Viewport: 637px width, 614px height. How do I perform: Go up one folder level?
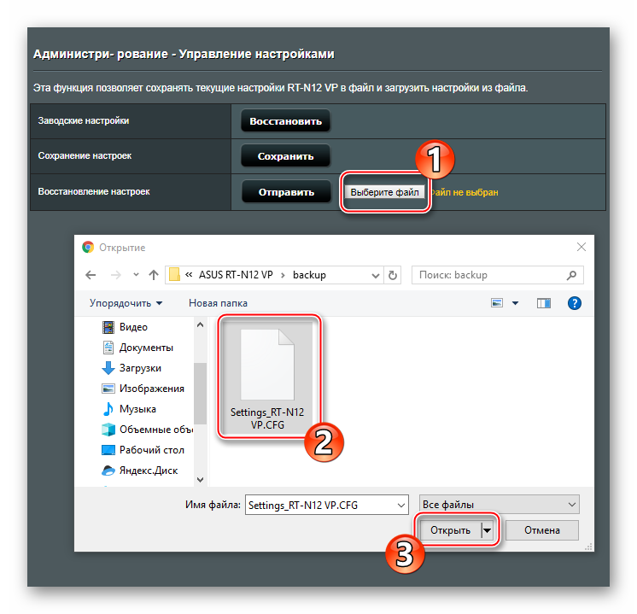(154, 275)
